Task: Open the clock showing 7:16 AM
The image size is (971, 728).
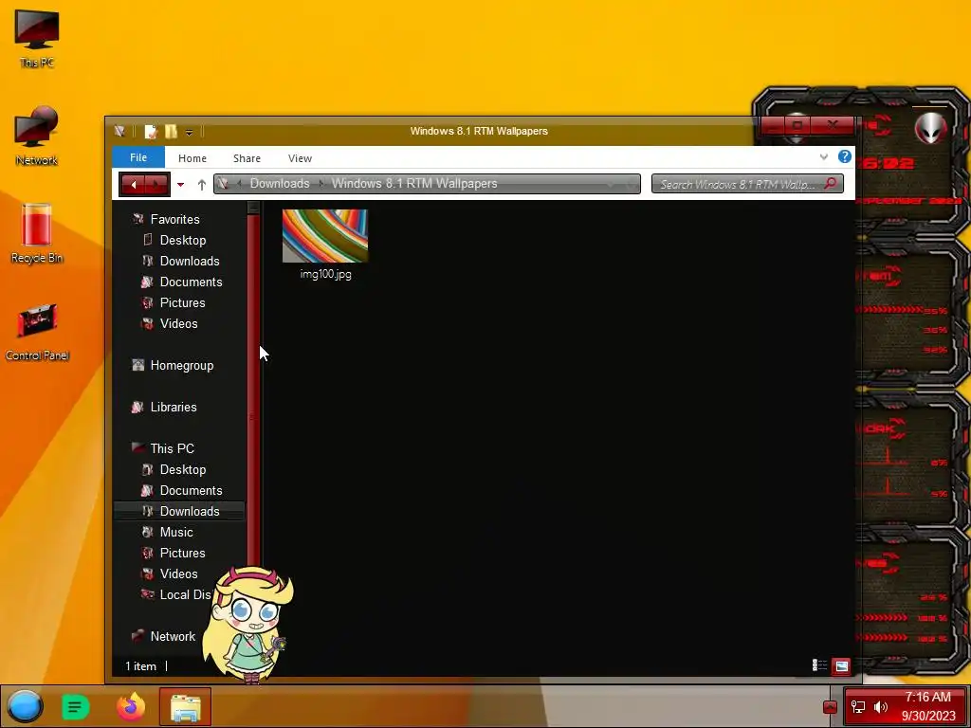Action: click(927, 706)
